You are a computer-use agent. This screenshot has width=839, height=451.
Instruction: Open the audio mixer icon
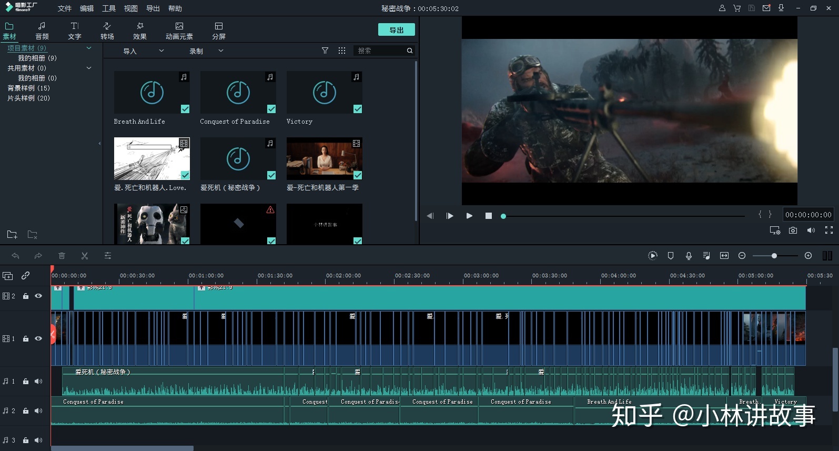[706, 256]
